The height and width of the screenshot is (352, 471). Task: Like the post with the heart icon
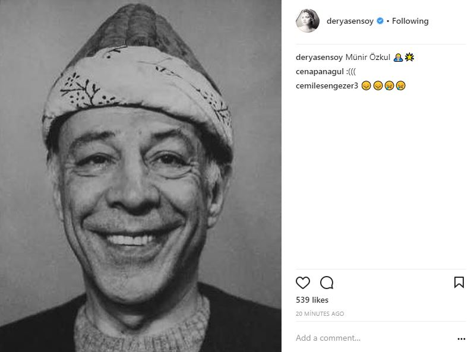303,283
